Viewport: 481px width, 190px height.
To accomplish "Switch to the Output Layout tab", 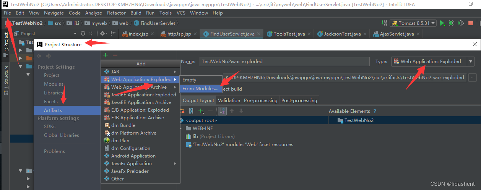I will click(x=198, y=100).
